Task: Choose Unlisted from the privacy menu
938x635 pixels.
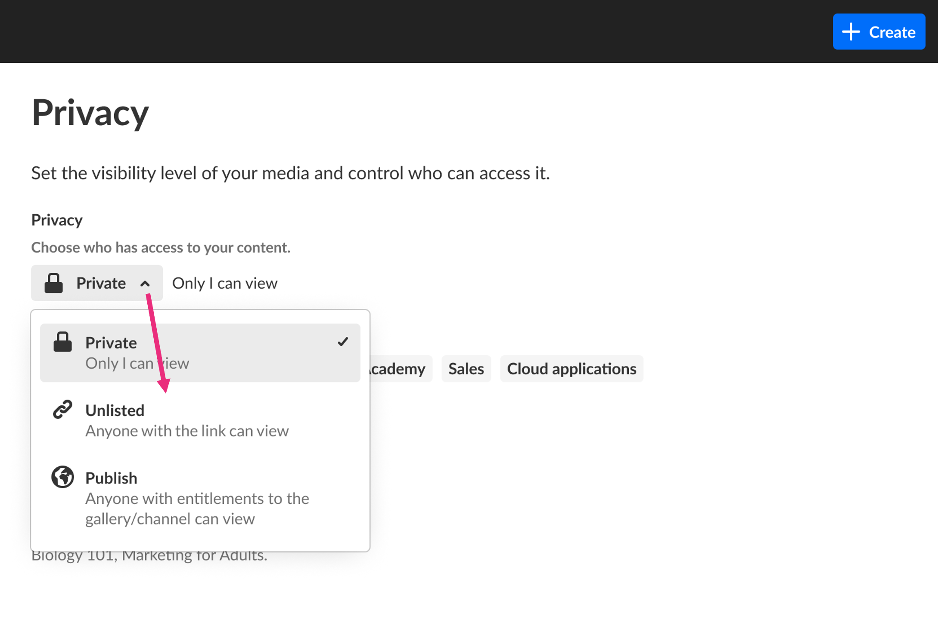Action: click(115, 410)
